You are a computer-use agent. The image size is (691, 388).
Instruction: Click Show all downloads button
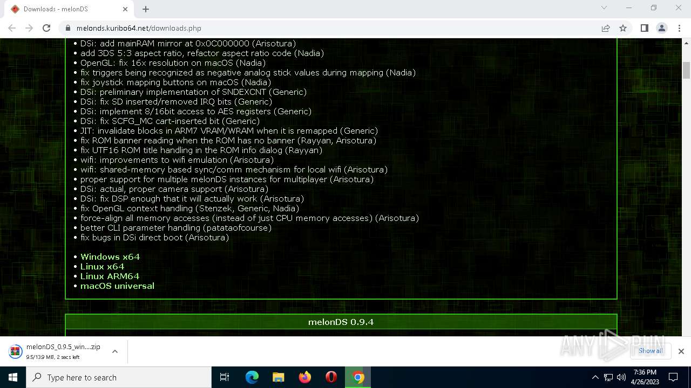[x=651, y=351]
